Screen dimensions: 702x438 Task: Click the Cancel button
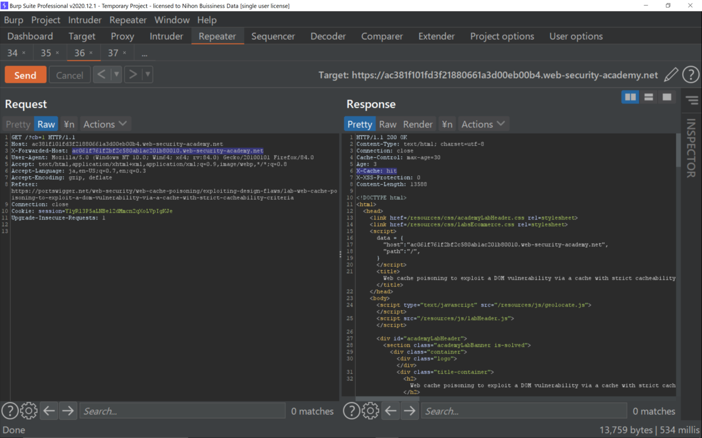[x=70, y=75]
